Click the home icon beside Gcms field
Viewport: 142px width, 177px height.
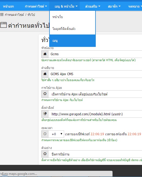click(x=45, y=54)
